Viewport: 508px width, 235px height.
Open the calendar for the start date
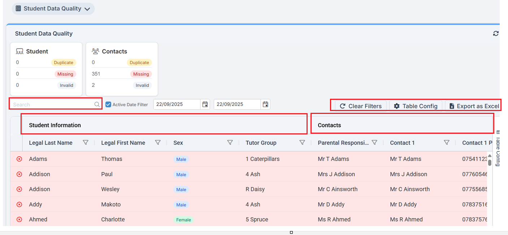(x=205, y=104)
